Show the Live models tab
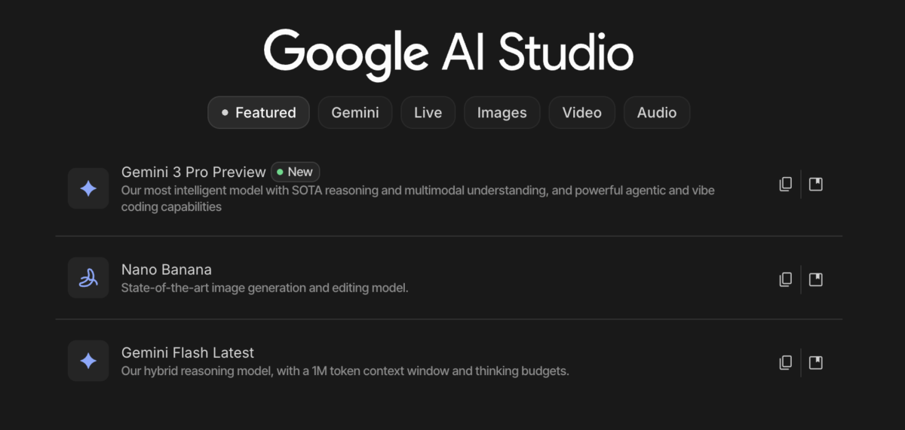 coord(428,112)
